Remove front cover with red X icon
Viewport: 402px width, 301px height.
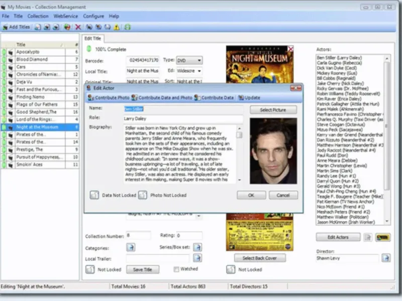(x=290, y=49)
